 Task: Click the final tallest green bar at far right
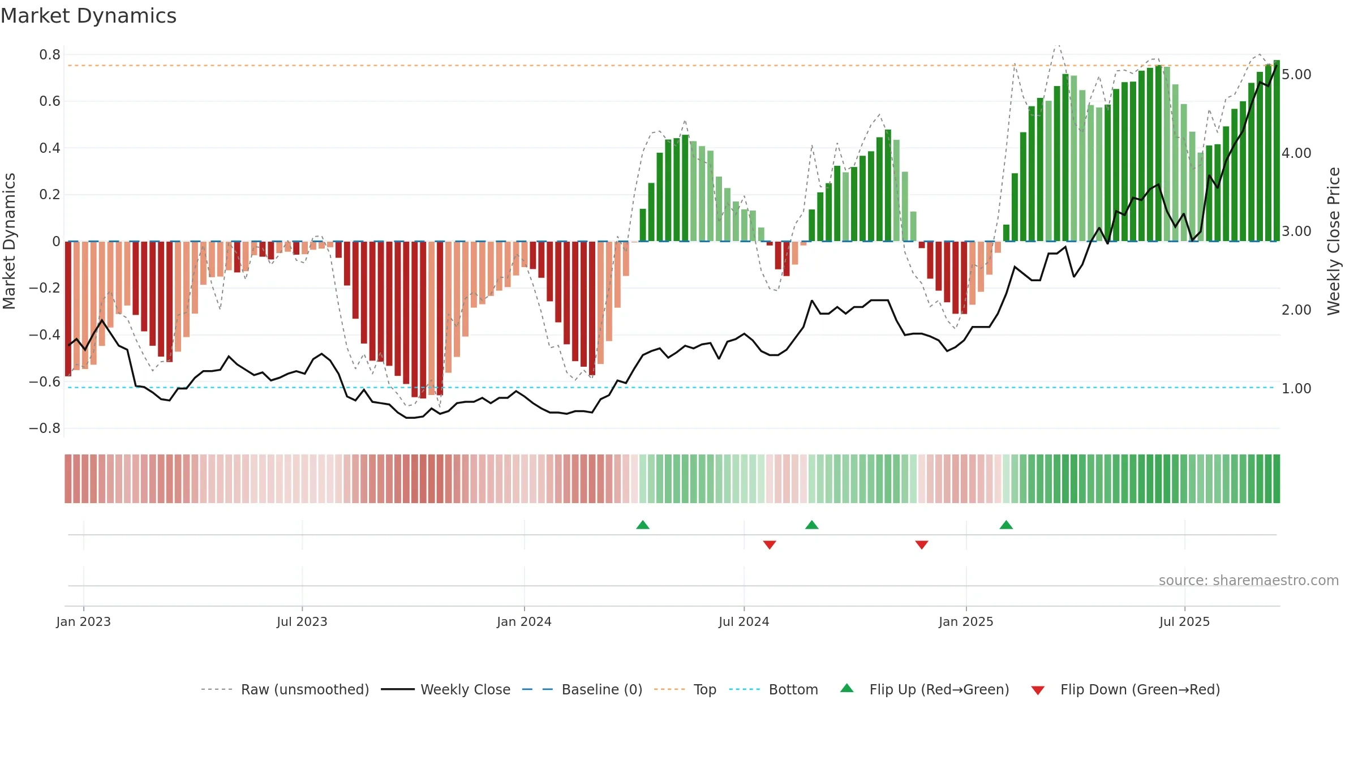[1277, 151]
